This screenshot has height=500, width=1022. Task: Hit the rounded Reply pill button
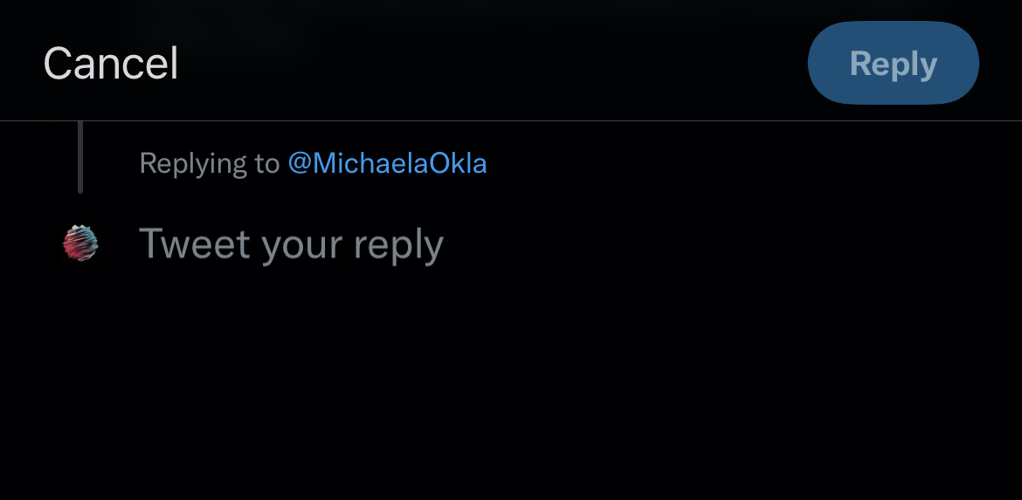pyautogui.click(x=893, y=64)
